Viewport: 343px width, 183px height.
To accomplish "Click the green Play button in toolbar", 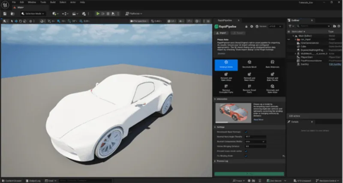I will tap(98, 13).
